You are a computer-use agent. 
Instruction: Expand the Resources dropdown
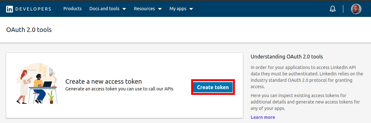[x=148, y=9]
